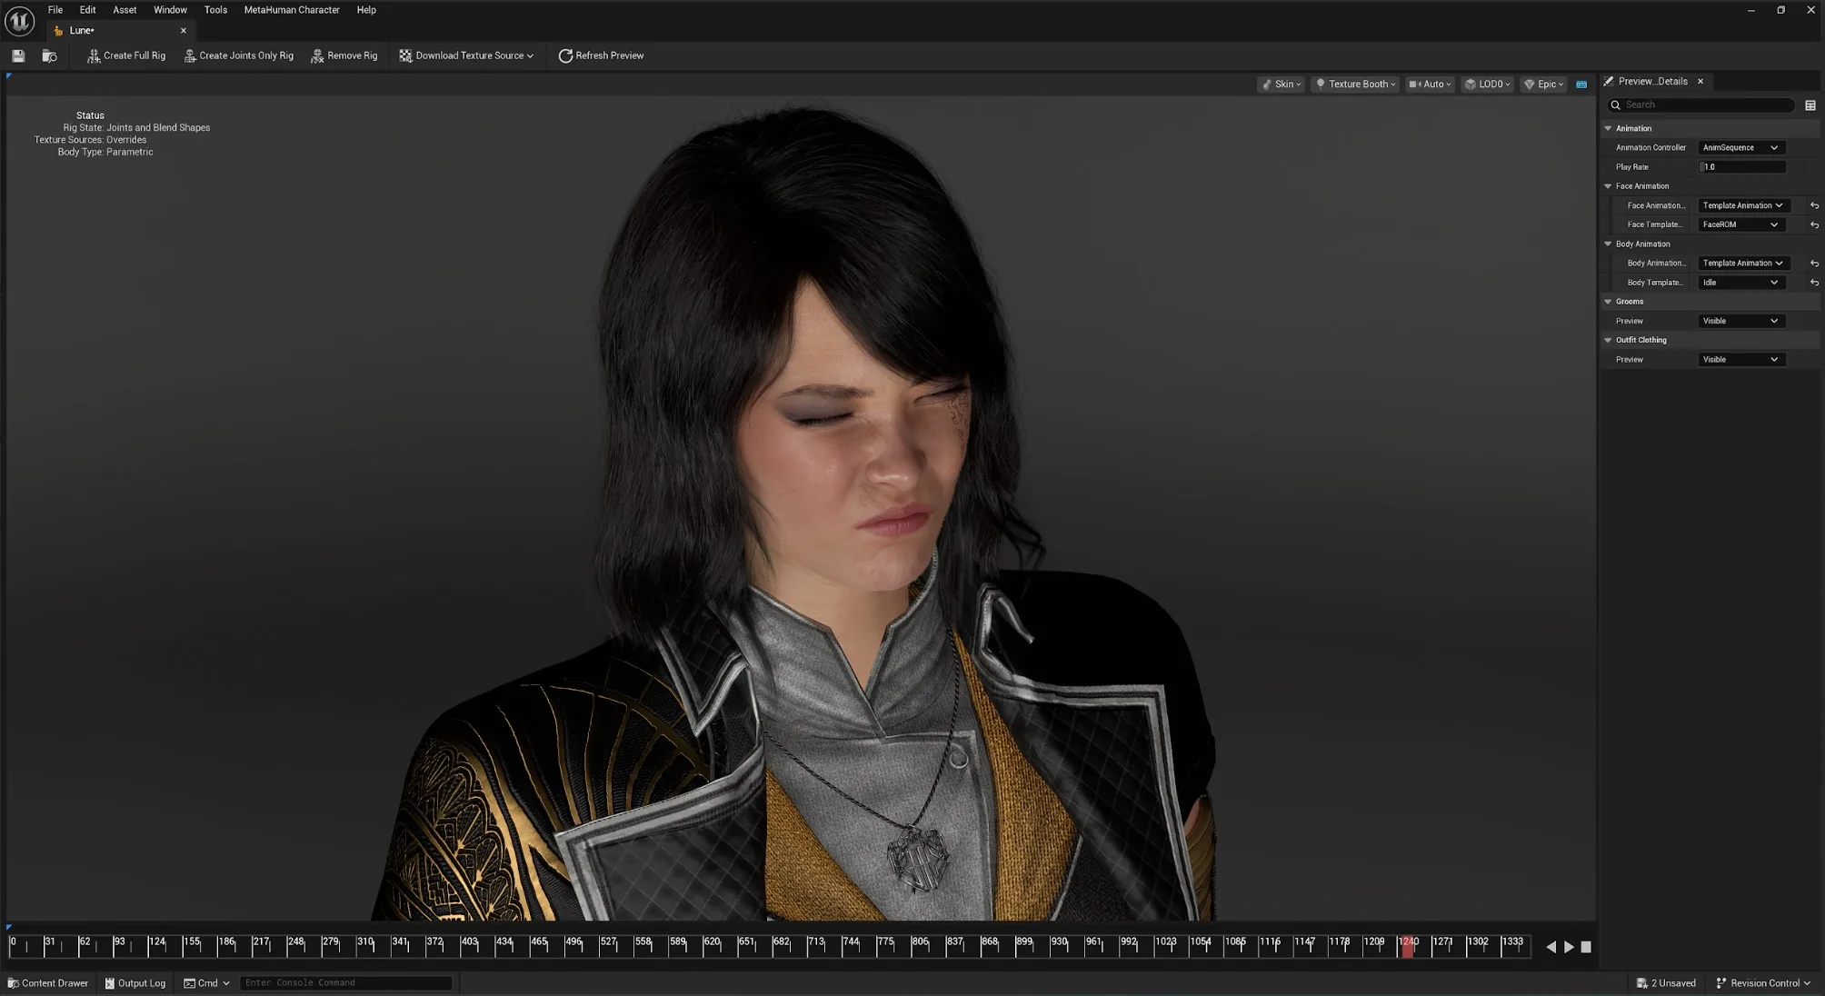Screen dimensions: 1825x996
Task: Play the animation in reverse
Action: (x=1551, y=947)
